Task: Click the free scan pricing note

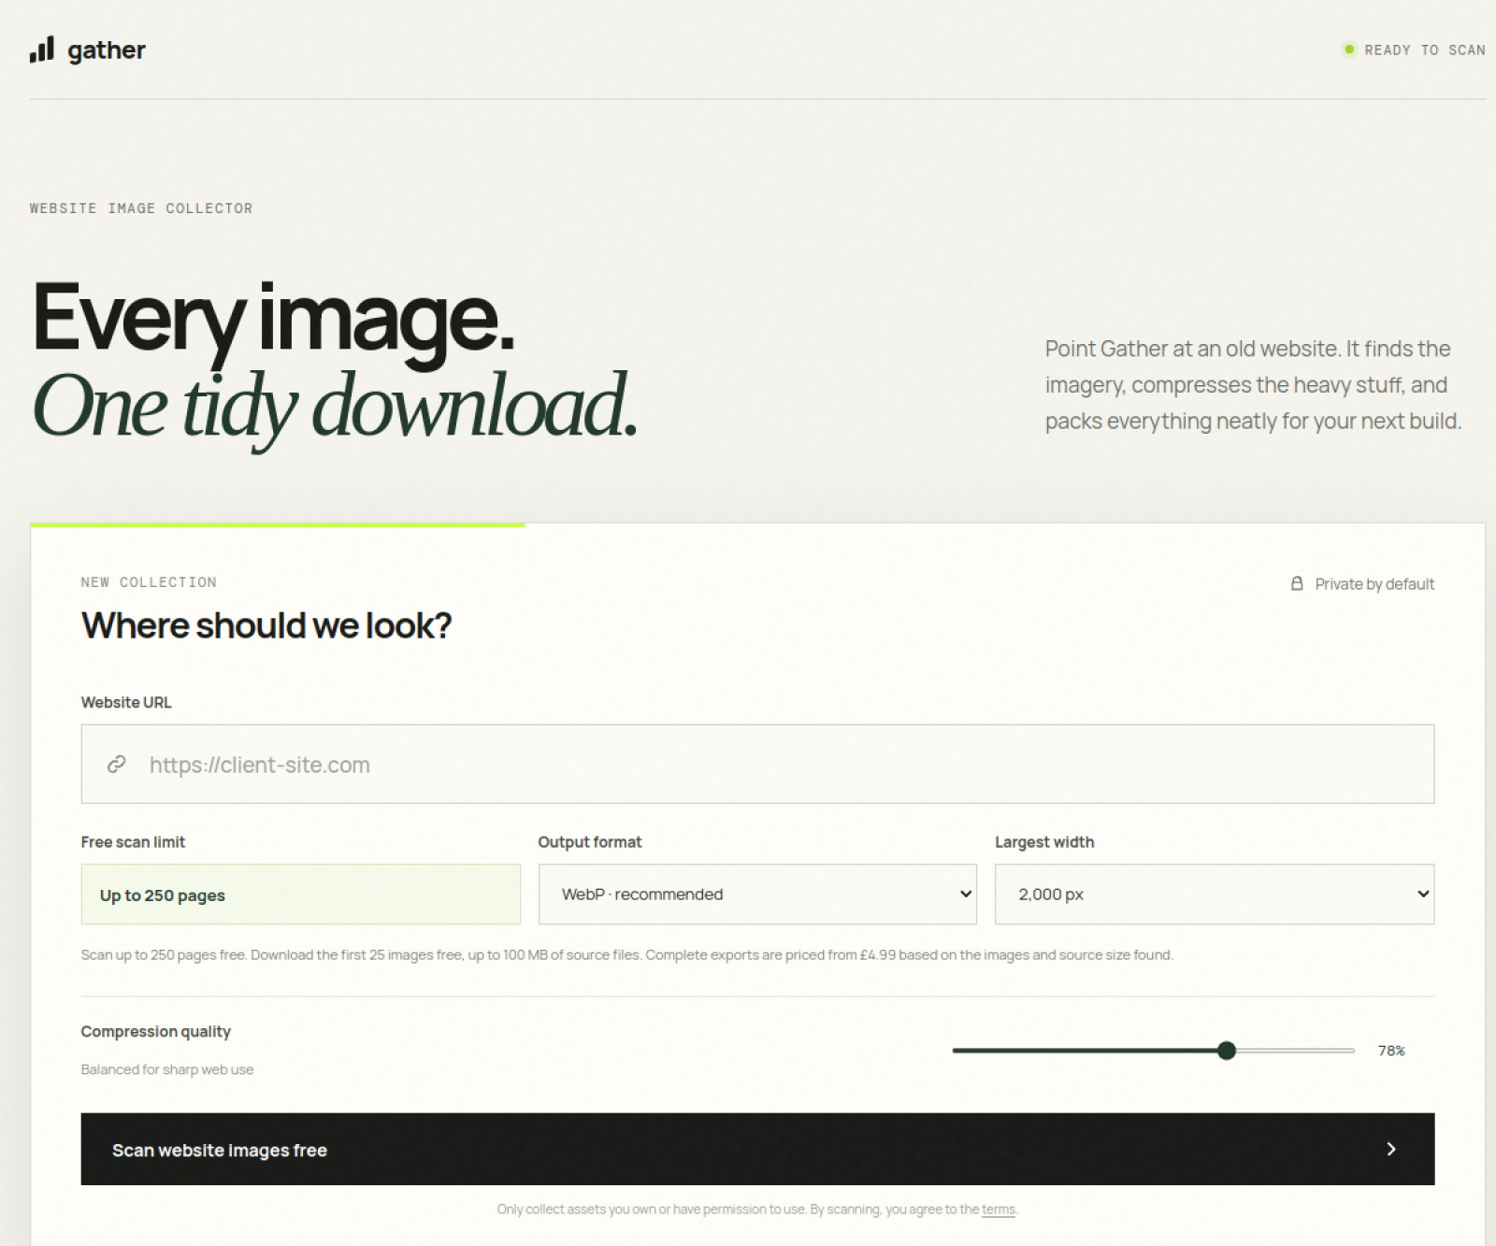Action: click(626, 954)
